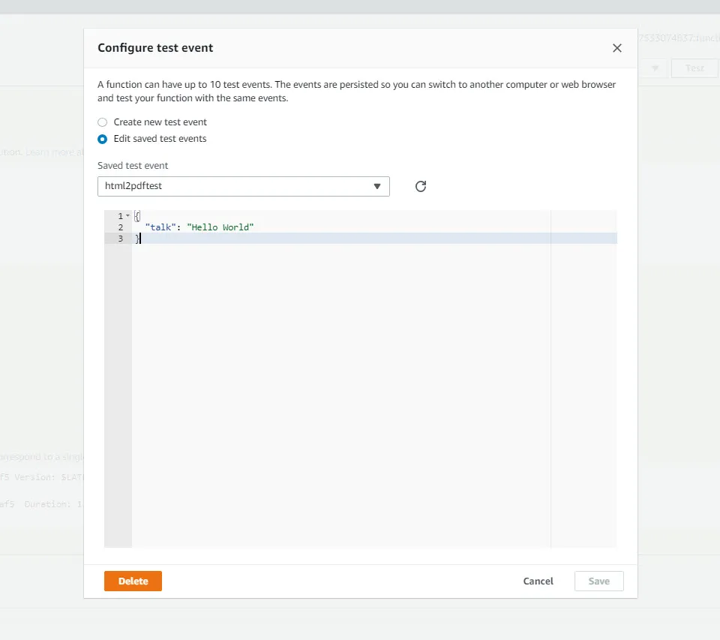Image resolution: width=720 pixels, height=640 pixels.
Task: Click the "talk" key in the editor
Action: pyautogui.click(x=160, y=227)
